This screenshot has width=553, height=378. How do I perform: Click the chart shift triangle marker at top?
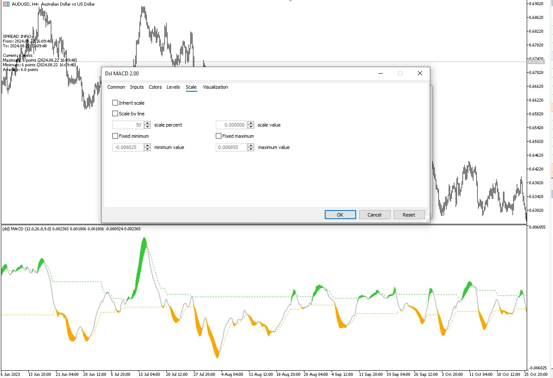[291, 1]
